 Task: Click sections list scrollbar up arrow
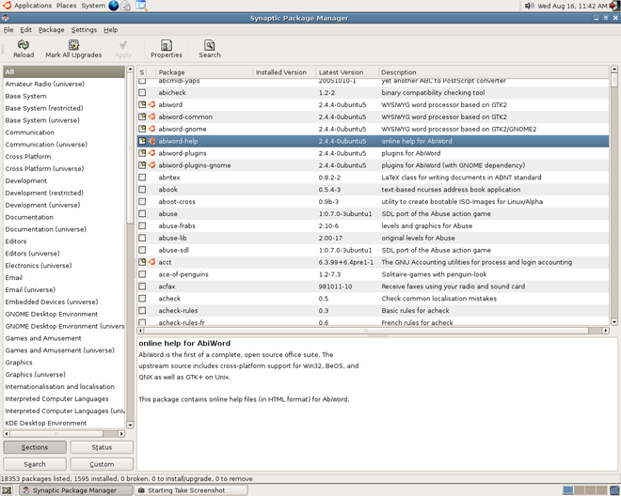point(130,70)
